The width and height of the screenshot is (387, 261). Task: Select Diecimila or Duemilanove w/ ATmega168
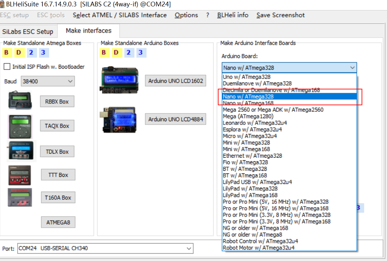(x=289, y=90)
